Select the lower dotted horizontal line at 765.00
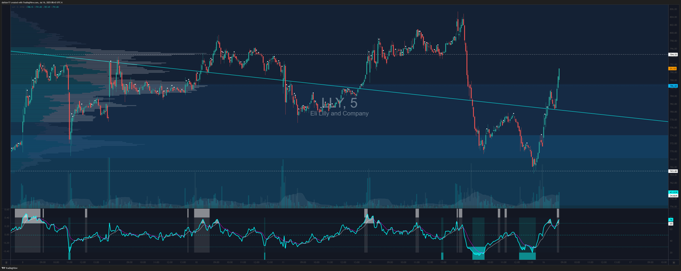Image resolution: width=681 pixels, height=271 pixels. [x=339, y=171]
